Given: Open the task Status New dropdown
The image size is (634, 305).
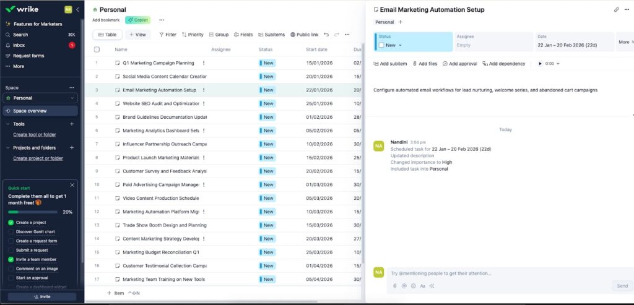Looking at the screenshot, I should coord(394,45).
